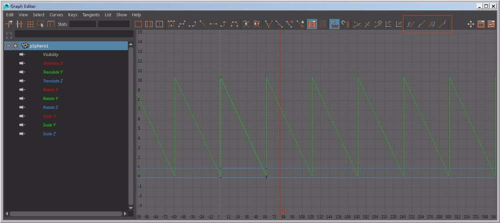500x223 pixels.
Task: Click the Free Tangent Weight icon
Action: click(289, 24)
